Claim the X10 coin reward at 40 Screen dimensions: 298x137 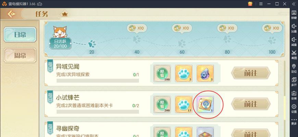tap(137, 28)
